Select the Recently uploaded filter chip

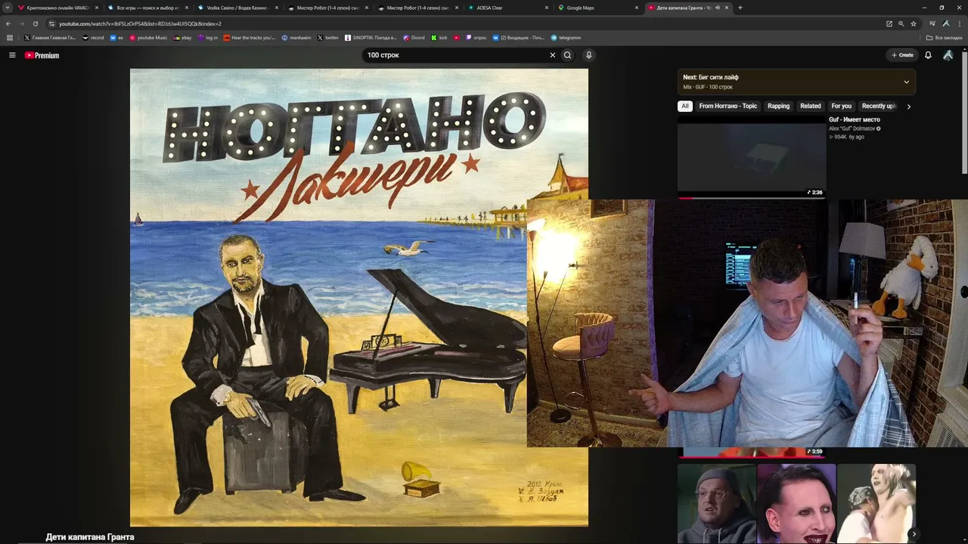click(x=879, y=107)
